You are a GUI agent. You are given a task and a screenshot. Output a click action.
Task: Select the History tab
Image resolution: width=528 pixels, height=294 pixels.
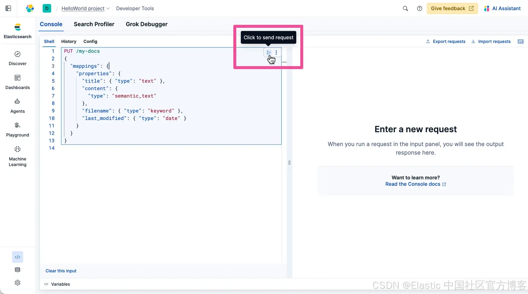tap(69, 41)
